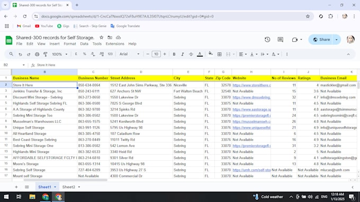Image resolution: width=360 pixels, height=202 pixels.
Task: Open text wrapping dropdown
Action: click(264, 54)
